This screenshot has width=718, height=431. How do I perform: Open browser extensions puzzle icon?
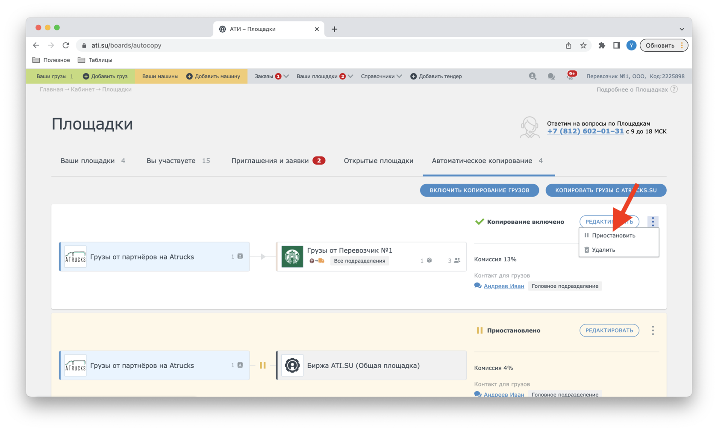602,45
